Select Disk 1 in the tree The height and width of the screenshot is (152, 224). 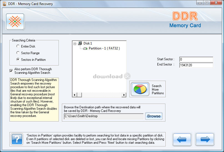coord(88,43)
